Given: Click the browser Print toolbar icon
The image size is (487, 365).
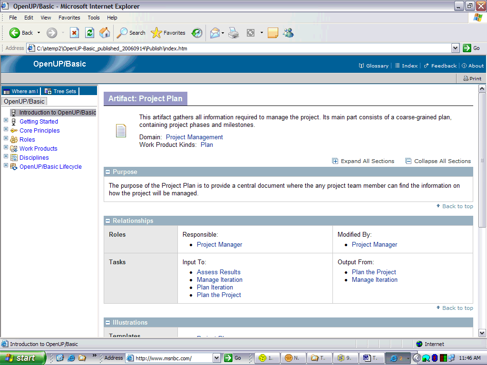Looking at the screenshot, I should 233,33.
